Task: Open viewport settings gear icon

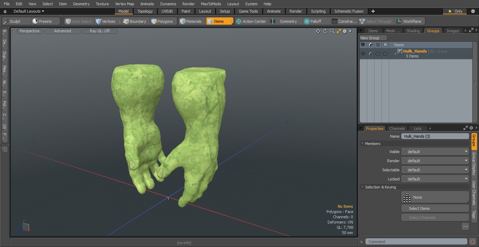Action: tap(345, 31)
